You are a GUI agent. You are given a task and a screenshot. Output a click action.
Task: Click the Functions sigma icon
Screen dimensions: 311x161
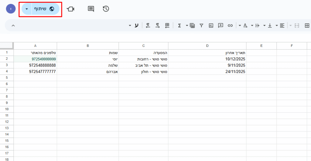click(x=179, y=26)
